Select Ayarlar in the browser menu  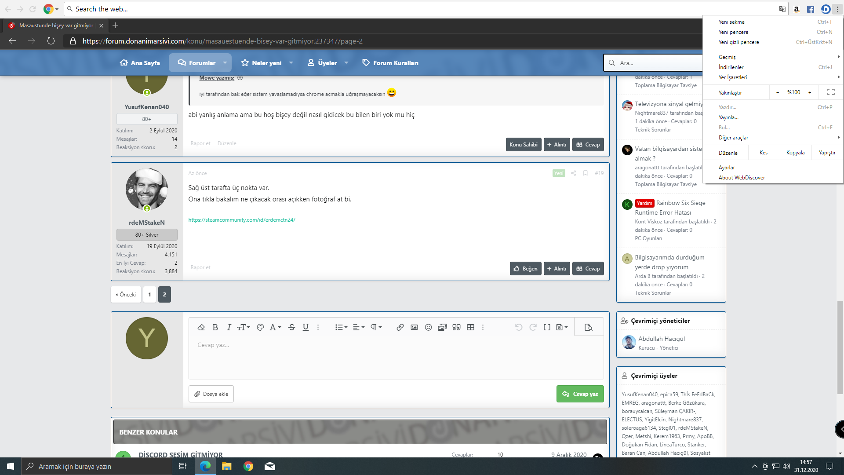[x=727, y=168]
